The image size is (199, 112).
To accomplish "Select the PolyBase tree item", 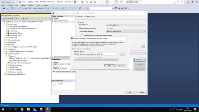I will click(11, 44).
